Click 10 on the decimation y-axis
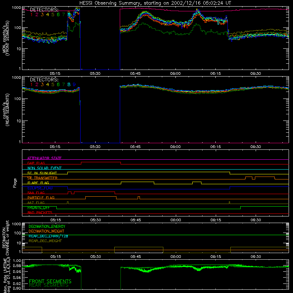293x293 pixels. coord(19,243)
